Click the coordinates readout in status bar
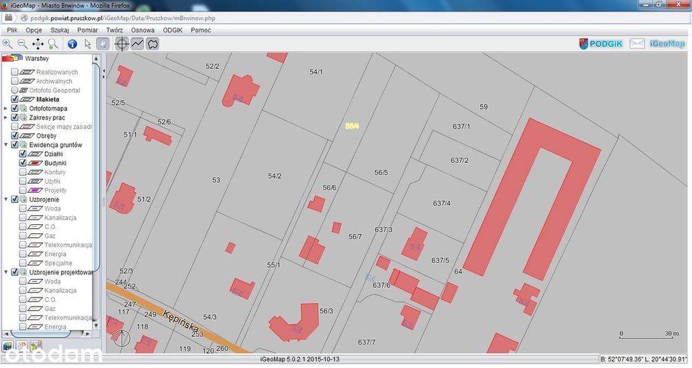The width and height of the screenshot is (692, 368). (x=644, y=359)
